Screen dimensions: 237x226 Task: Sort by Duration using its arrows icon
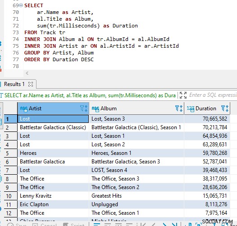[x=227, y=108]
